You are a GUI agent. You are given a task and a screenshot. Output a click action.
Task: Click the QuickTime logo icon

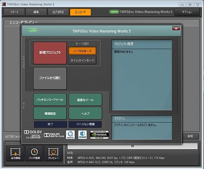[70, 135]
